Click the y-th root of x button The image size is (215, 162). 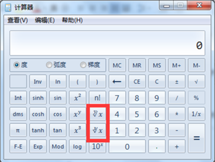coord(97,114)
